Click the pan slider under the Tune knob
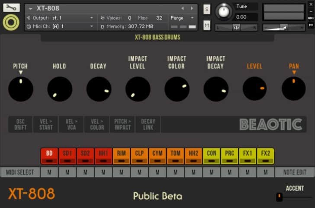 coord(236,28)
